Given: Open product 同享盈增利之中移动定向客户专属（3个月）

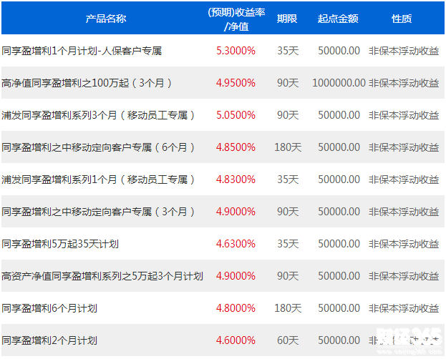Looking at the screenshot, I should 98,212.
